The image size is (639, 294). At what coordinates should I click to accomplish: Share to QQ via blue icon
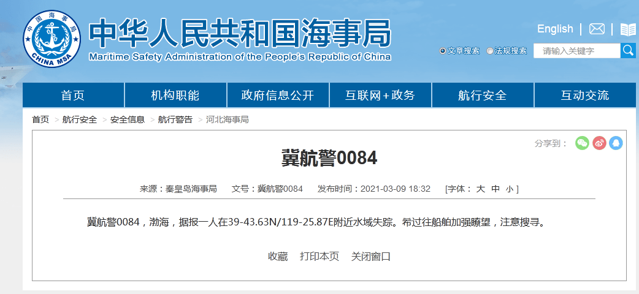click(616, 143)
